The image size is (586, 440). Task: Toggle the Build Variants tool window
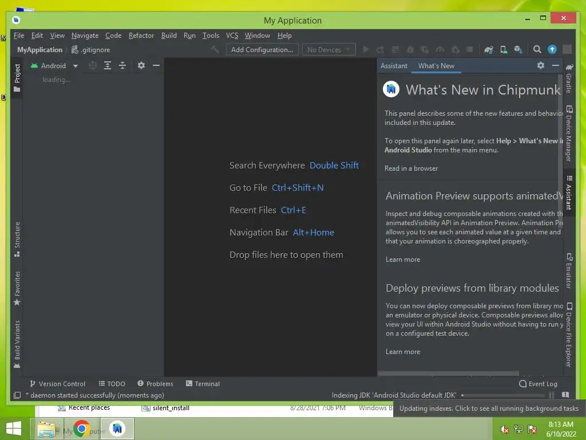click(17, 344)
